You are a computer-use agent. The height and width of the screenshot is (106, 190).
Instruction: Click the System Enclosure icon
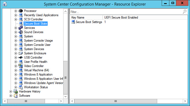[x=21, y=53]
